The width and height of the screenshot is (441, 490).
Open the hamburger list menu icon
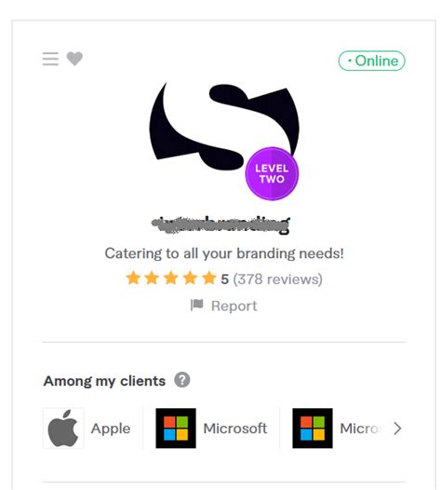coord(50,59)
